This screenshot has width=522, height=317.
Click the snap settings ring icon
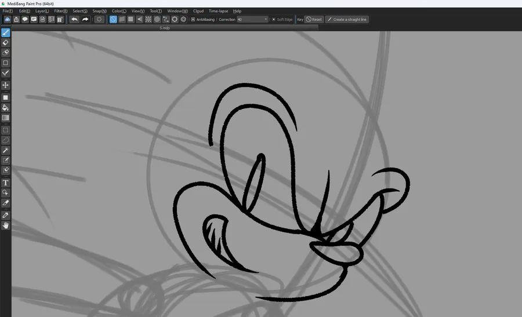pyautogui.click(x=175, y=19)
